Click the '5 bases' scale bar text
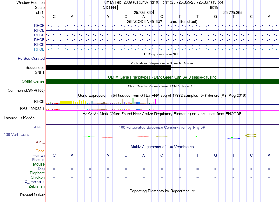This screenshot has width=279, height=202. (110, 7)
